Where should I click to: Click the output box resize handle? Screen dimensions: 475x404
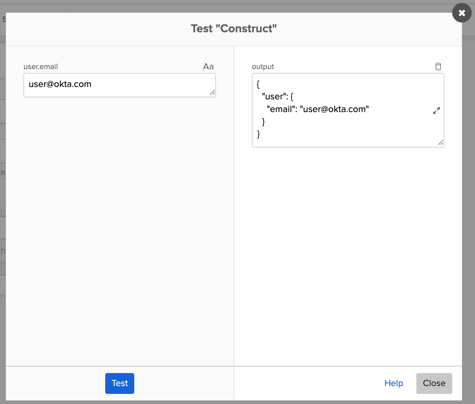(440, 143)
